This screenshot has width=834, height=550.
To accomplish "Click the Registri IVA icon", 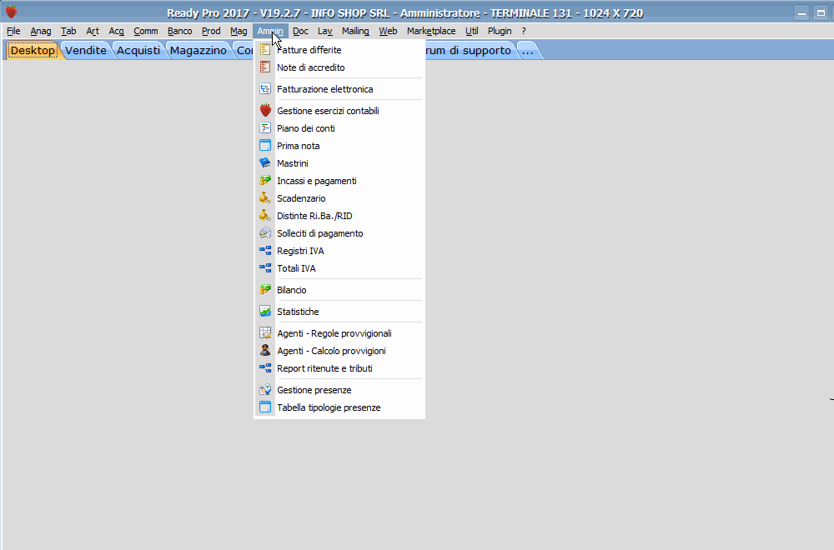I will click(x=265, y=251).
